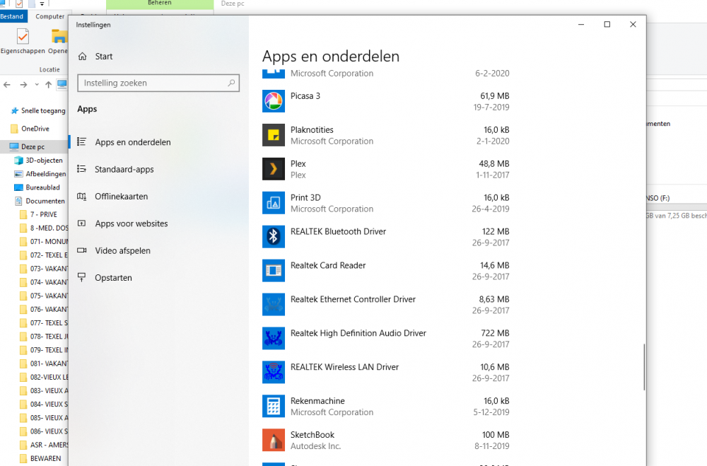Select the Plaknotities sticky notes icon
The image size is (707, 466).
coord(273,135)
